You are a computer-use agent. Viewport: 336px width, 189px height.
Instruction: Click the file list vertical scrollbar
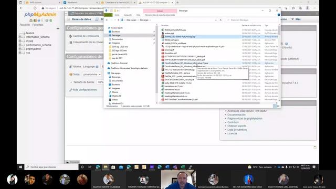point(279,30)
